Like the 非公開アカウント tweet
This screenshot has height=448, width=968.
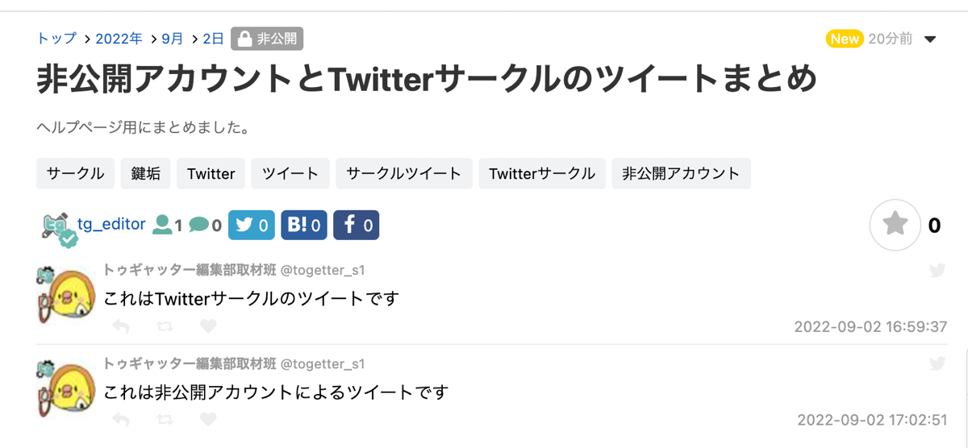208,419
